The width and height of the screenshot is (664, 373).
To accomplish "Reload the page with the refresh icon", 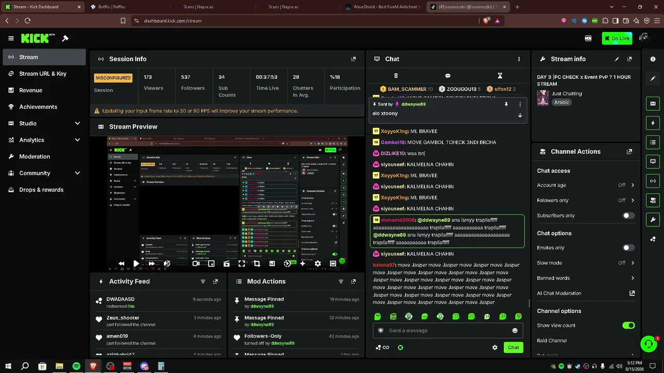I will click(27, 21).
